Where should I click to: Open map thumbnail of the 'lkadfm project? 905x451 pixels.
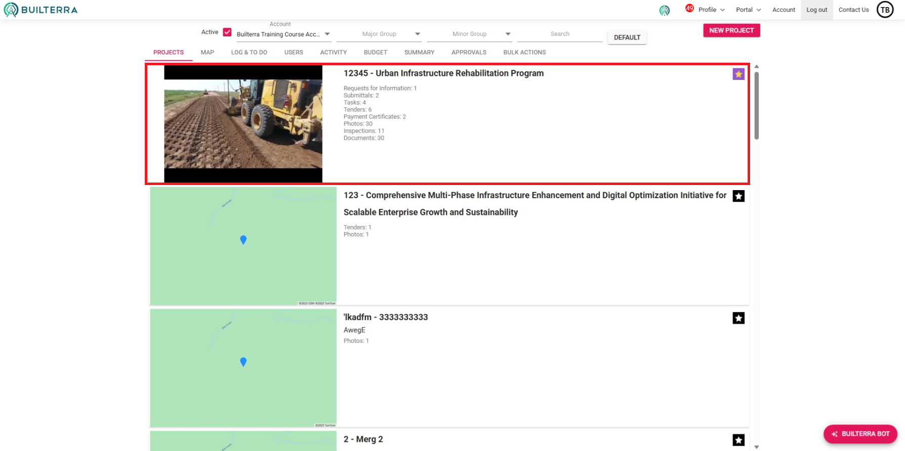click(x=243, y=368)
